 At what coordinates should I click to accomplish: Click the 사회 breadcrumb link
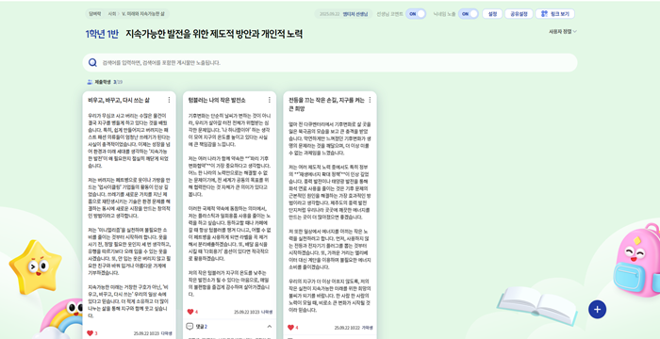pyautogui.click(x=111, y=14)
